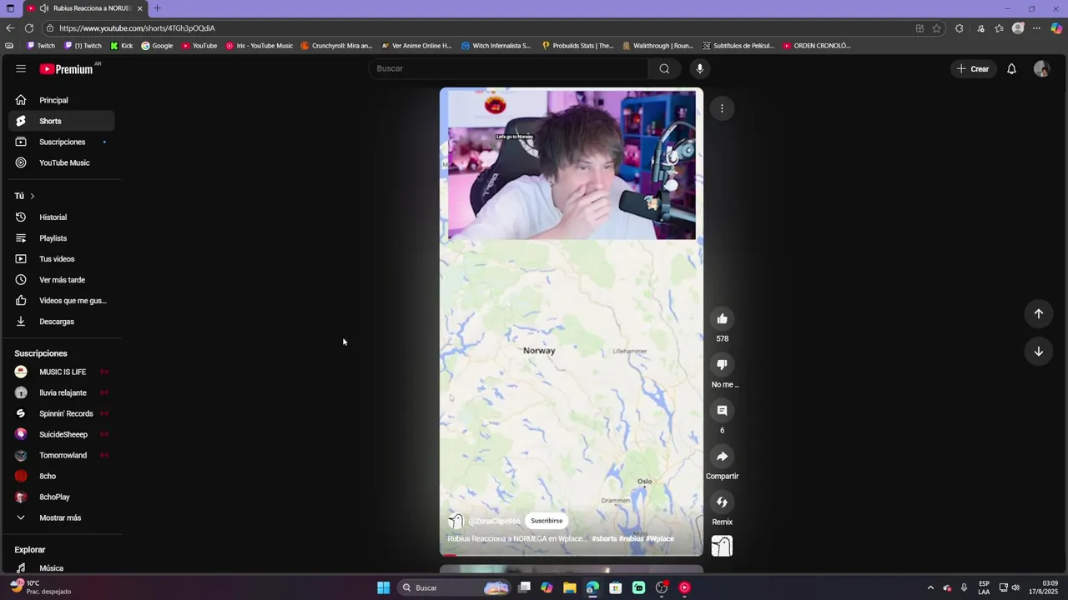1068x600 pixels.
Task: Open Ver más tarde list
Action: click(x=62, y=280)
